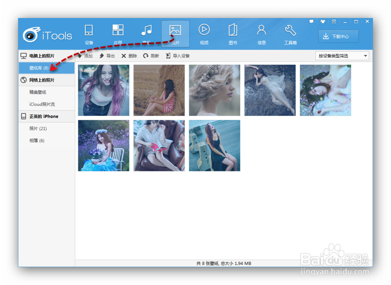Open the 工具箱 (Toolbox) icon

[290, 34]
